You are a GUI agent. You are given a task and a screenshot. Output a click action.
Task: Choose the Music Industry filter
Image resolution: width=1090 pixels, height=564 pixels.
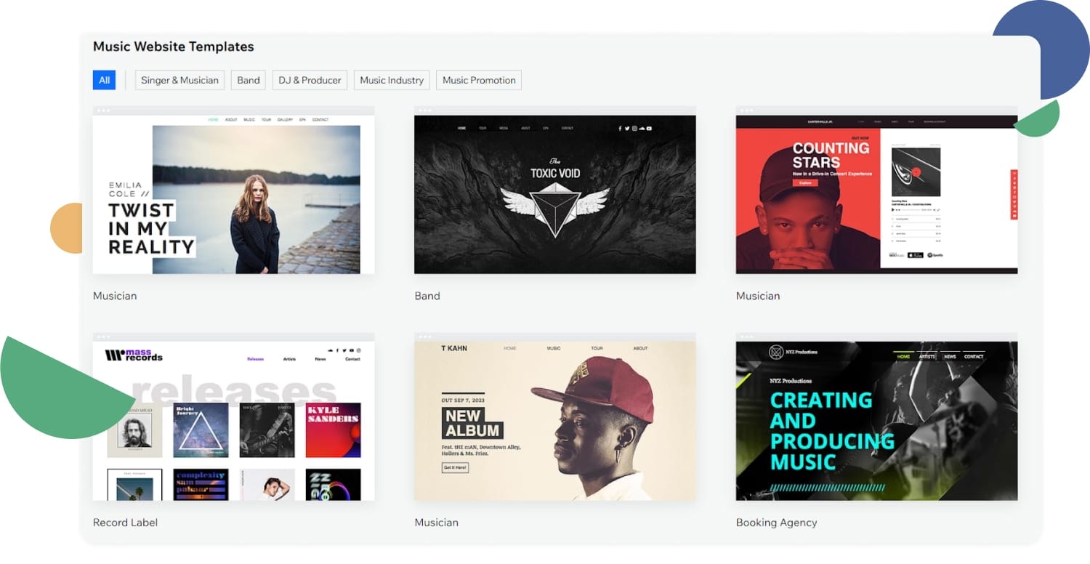click(392, 80)
